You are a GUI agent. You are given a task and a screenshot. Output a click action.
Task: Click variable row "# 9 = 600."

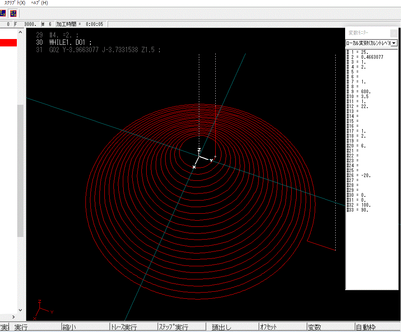(359, 92)
